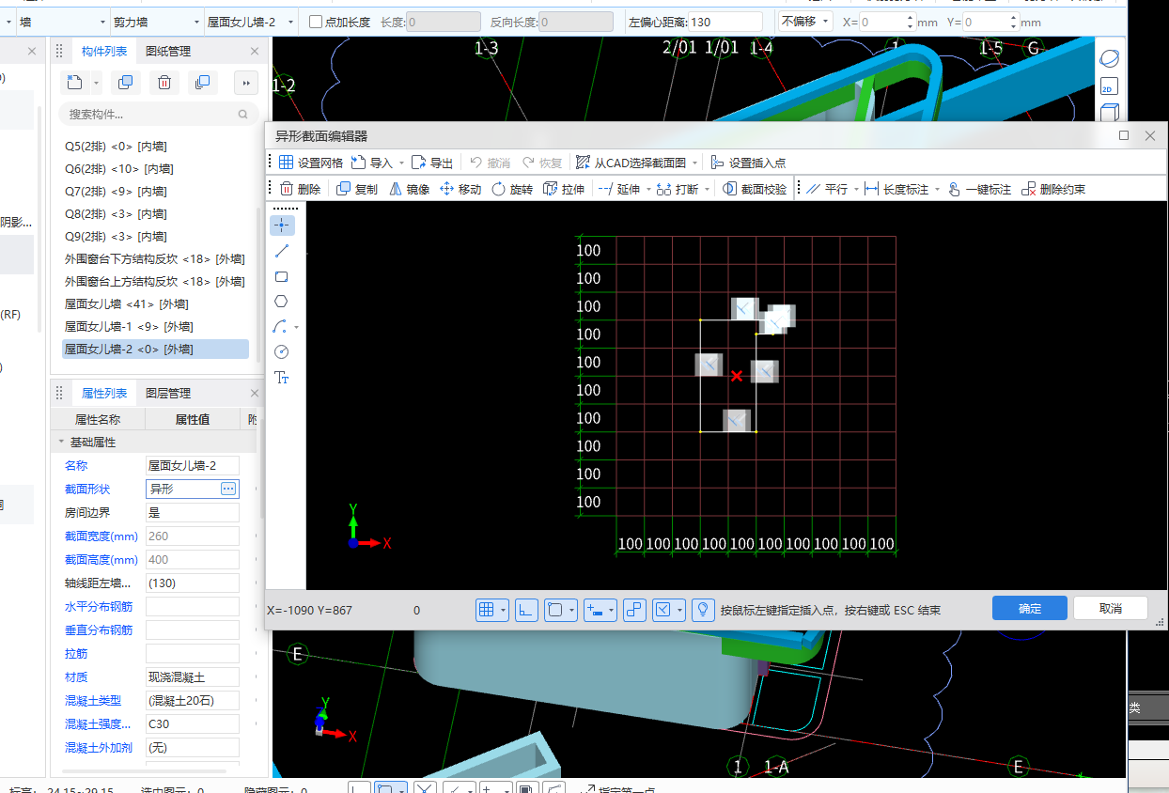Select 长度标注 length dimension tool

(896, 189)
